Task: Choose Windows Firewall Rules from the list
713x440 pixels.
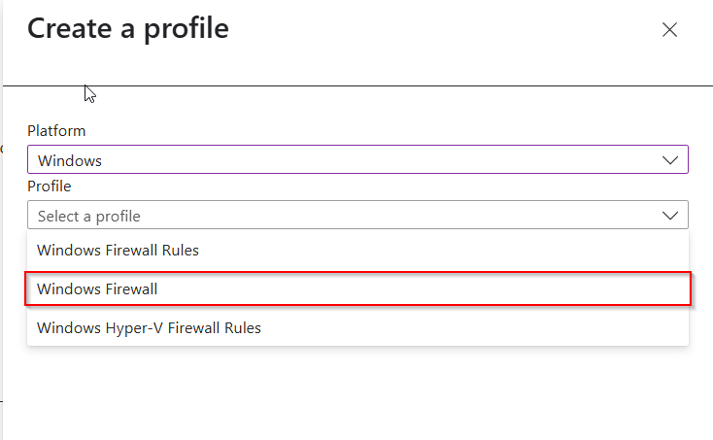Action: click(x=118, y=251)
